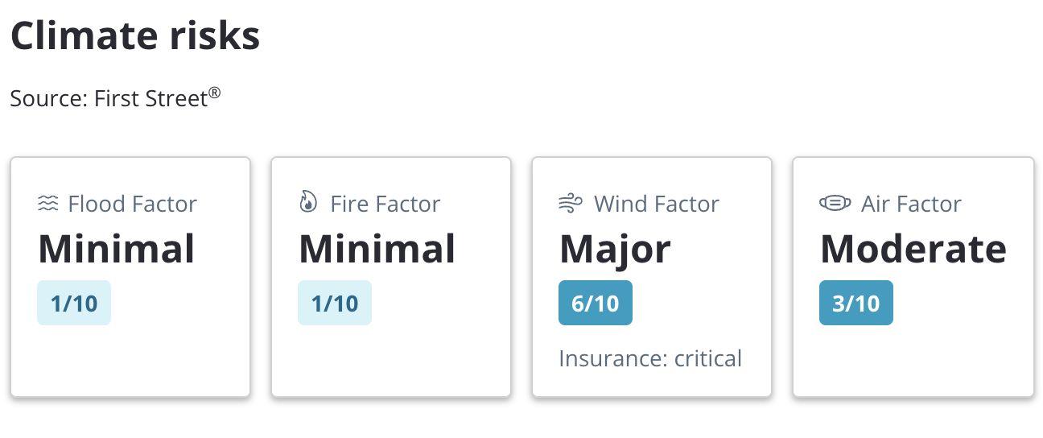Screen dimensions: 1043x438
Task: Click the 6/10 Wind Factor score badge
Action: [596, 303]
